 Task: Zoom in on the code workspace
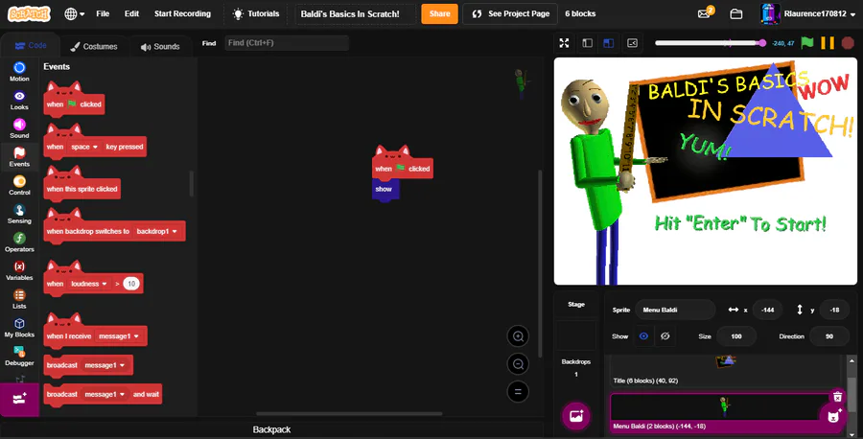[518, 336]
